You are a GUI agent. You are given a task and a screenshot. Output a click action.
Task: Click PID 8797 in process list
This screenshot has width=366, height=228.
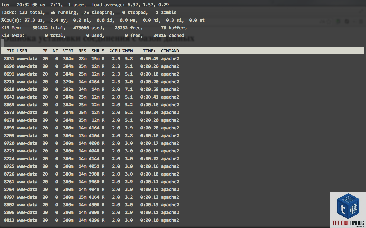point(9,197)
